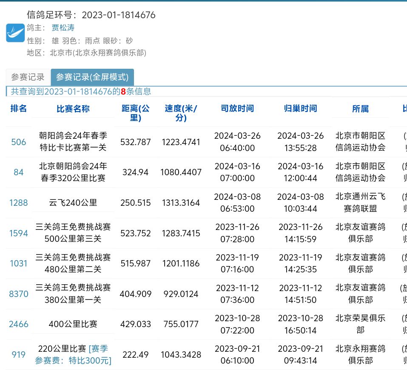Open rank 919 link
Image resolution: width=407 pixels, height=370 pixels.
[19, 355]
